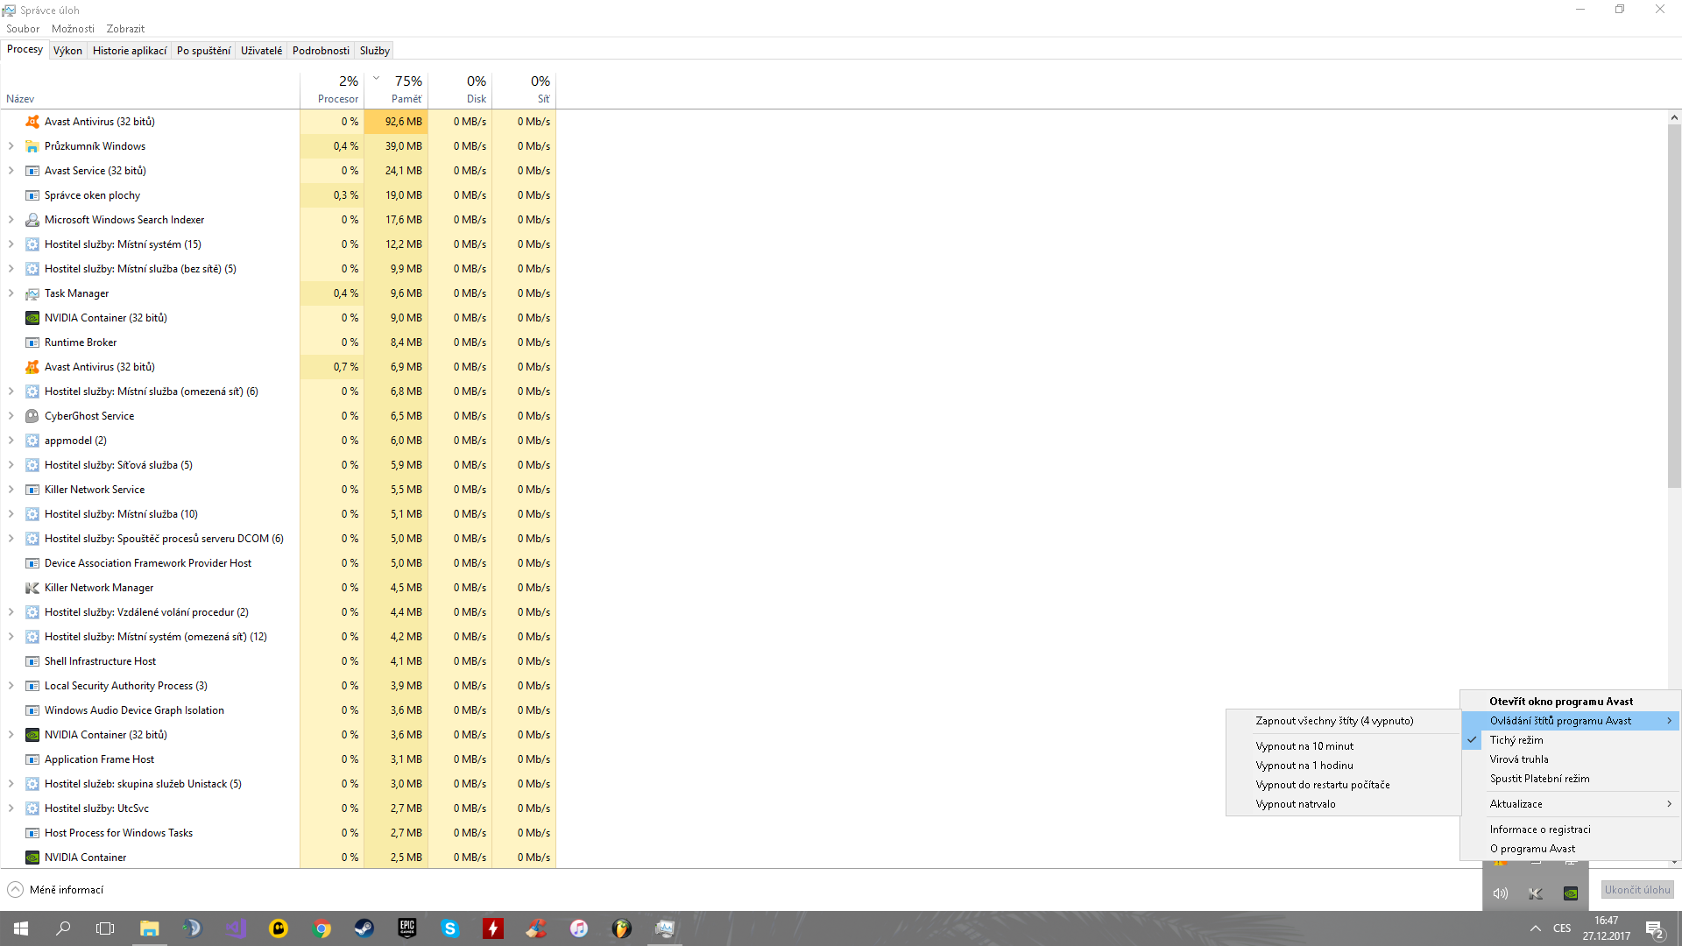Image resolution: width=1682 pixels, height=946 pixels.
Task: Open Steam from the taskbar
Action: coord(364,928)
